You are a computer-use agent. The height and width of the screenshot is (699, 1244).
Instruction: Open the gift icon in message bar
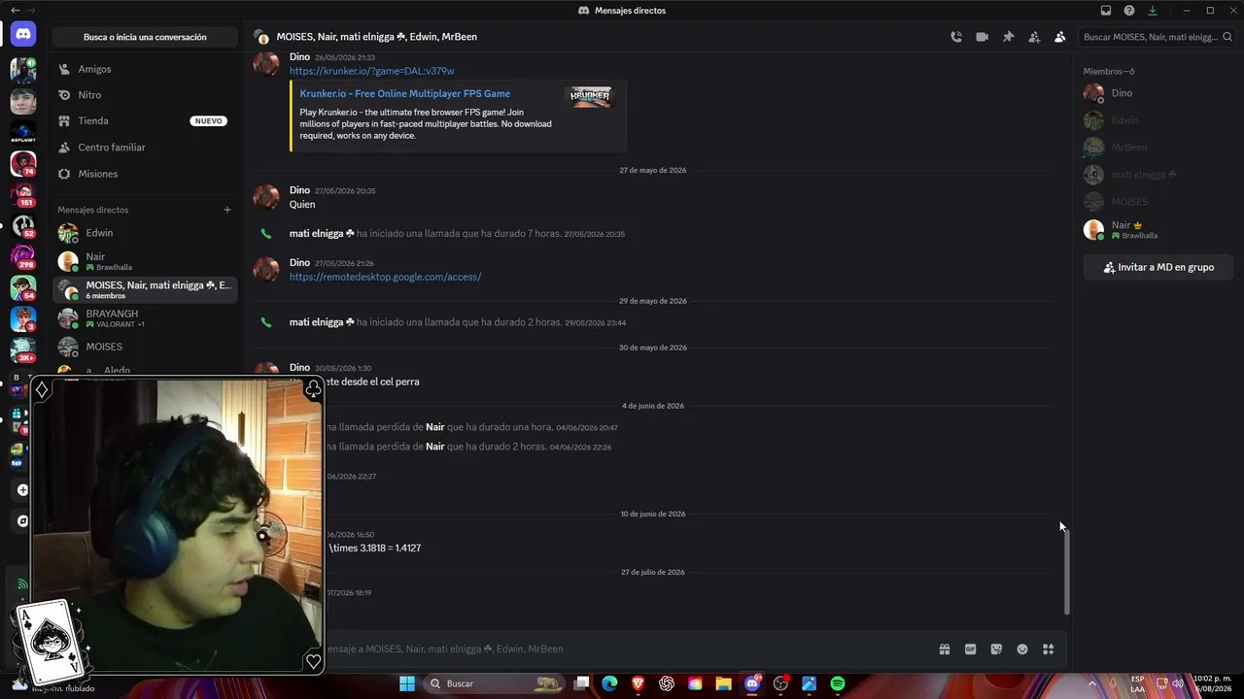point(944,649)
